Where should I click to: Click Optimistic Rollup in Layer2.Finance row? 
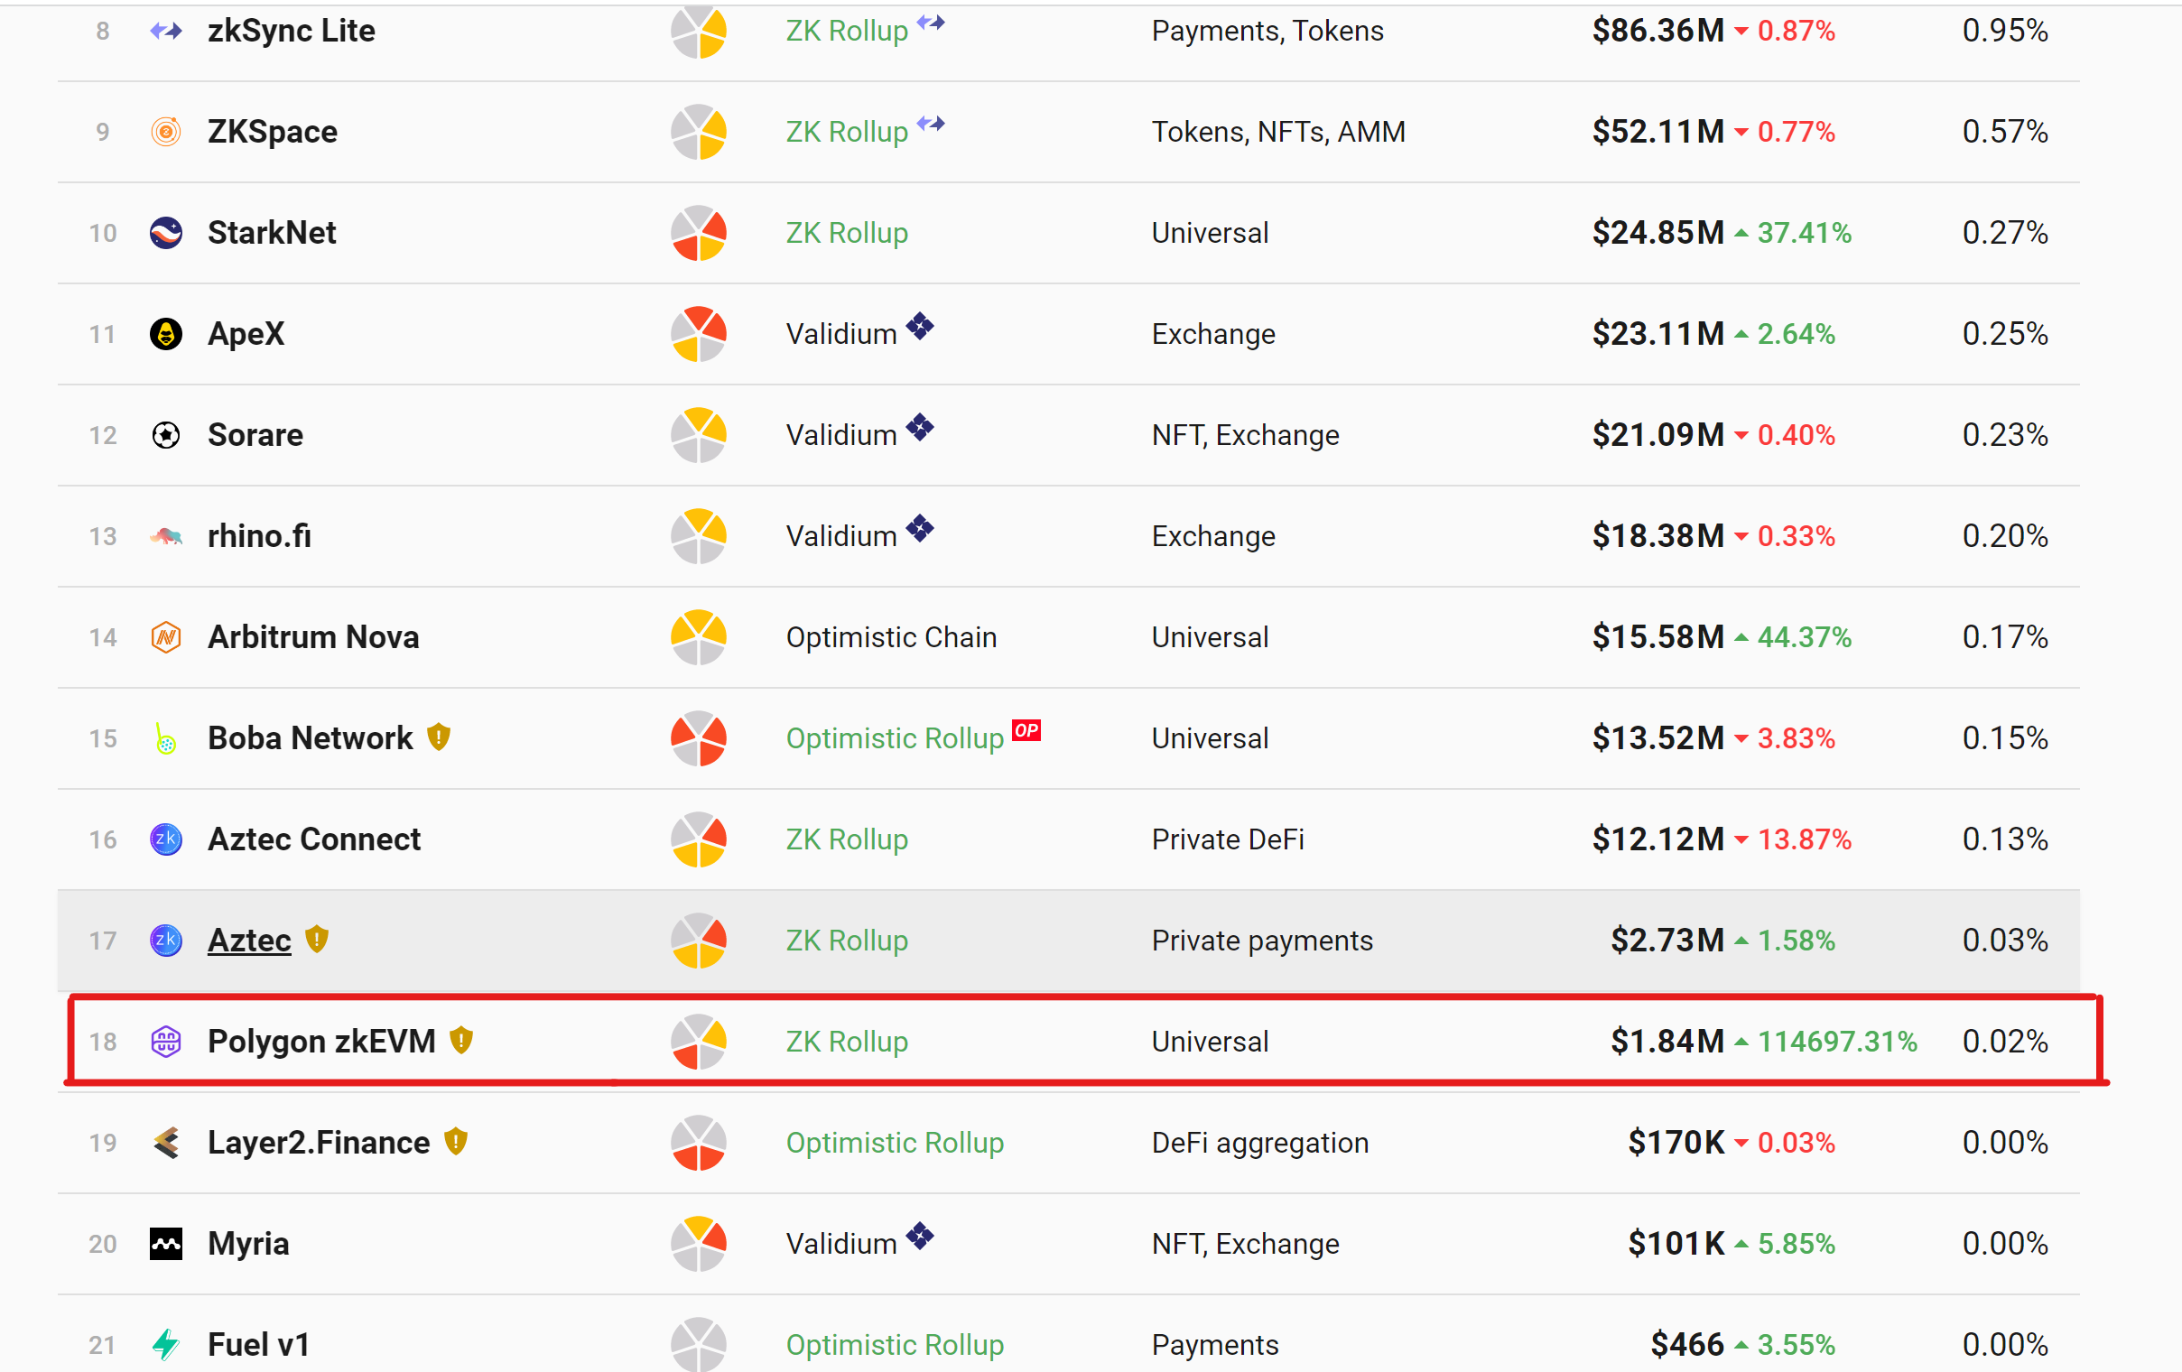896,1143
